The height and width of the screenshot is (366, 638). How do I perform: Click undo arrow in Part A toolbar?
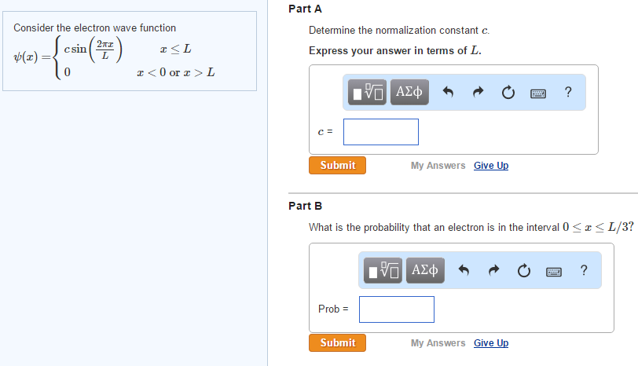tap(449, 93)
